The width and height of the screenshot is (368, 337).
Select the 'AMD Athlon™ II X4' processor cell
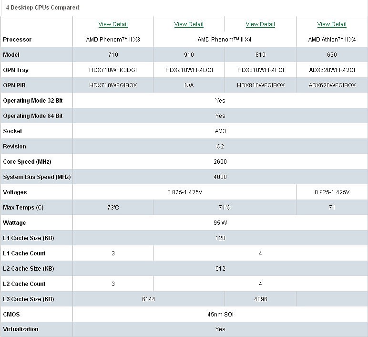332,40
